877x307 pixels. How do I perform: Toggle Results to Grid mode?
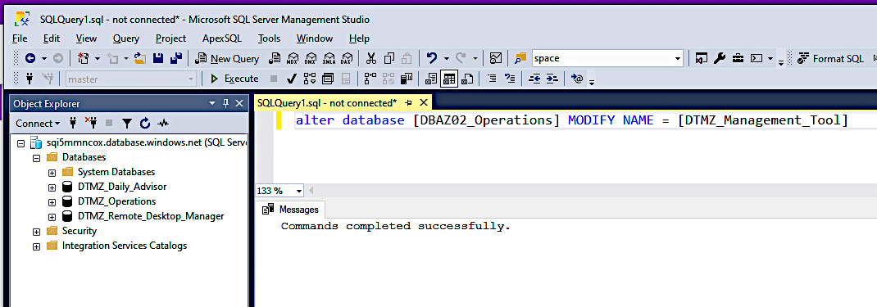(x=448, y=79)
